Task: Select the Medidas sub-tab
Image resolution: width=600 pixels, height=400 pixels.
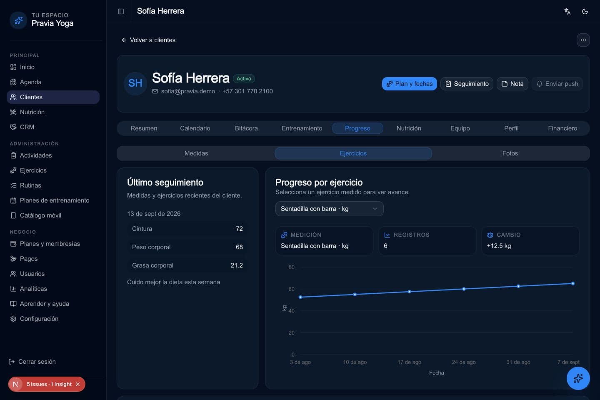Action: click(196, 153)
